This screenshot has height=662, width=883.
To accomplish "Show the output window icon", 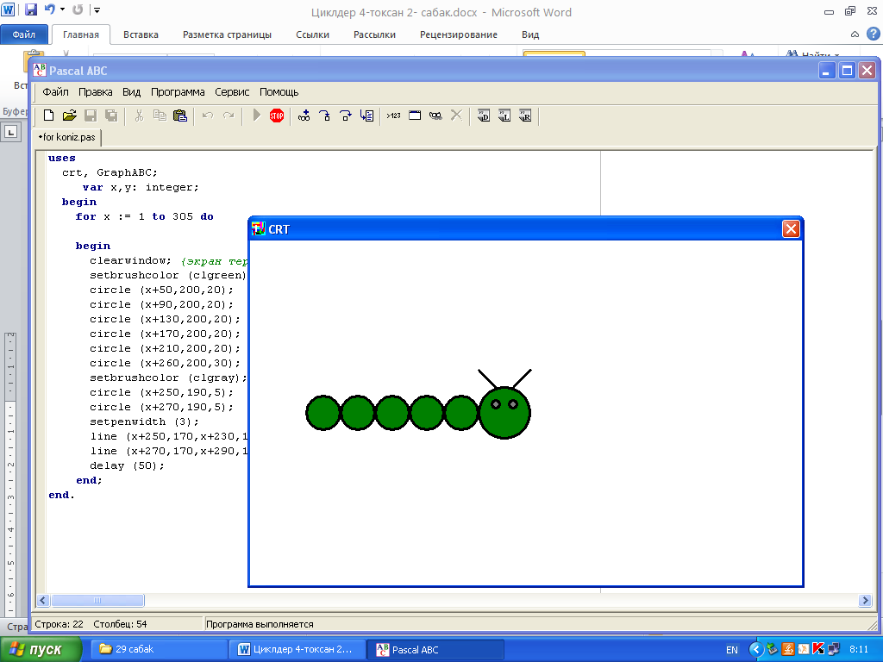I will click(x=415, y=116).
